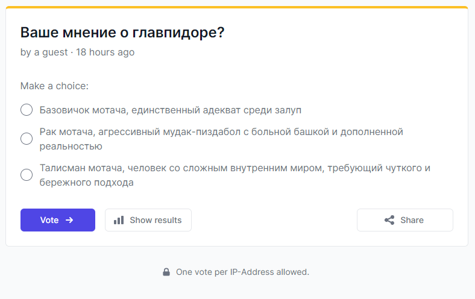Click the word "реальностью" in second option
The width and height of the screenshot is (475, 299).
[71, 146]
